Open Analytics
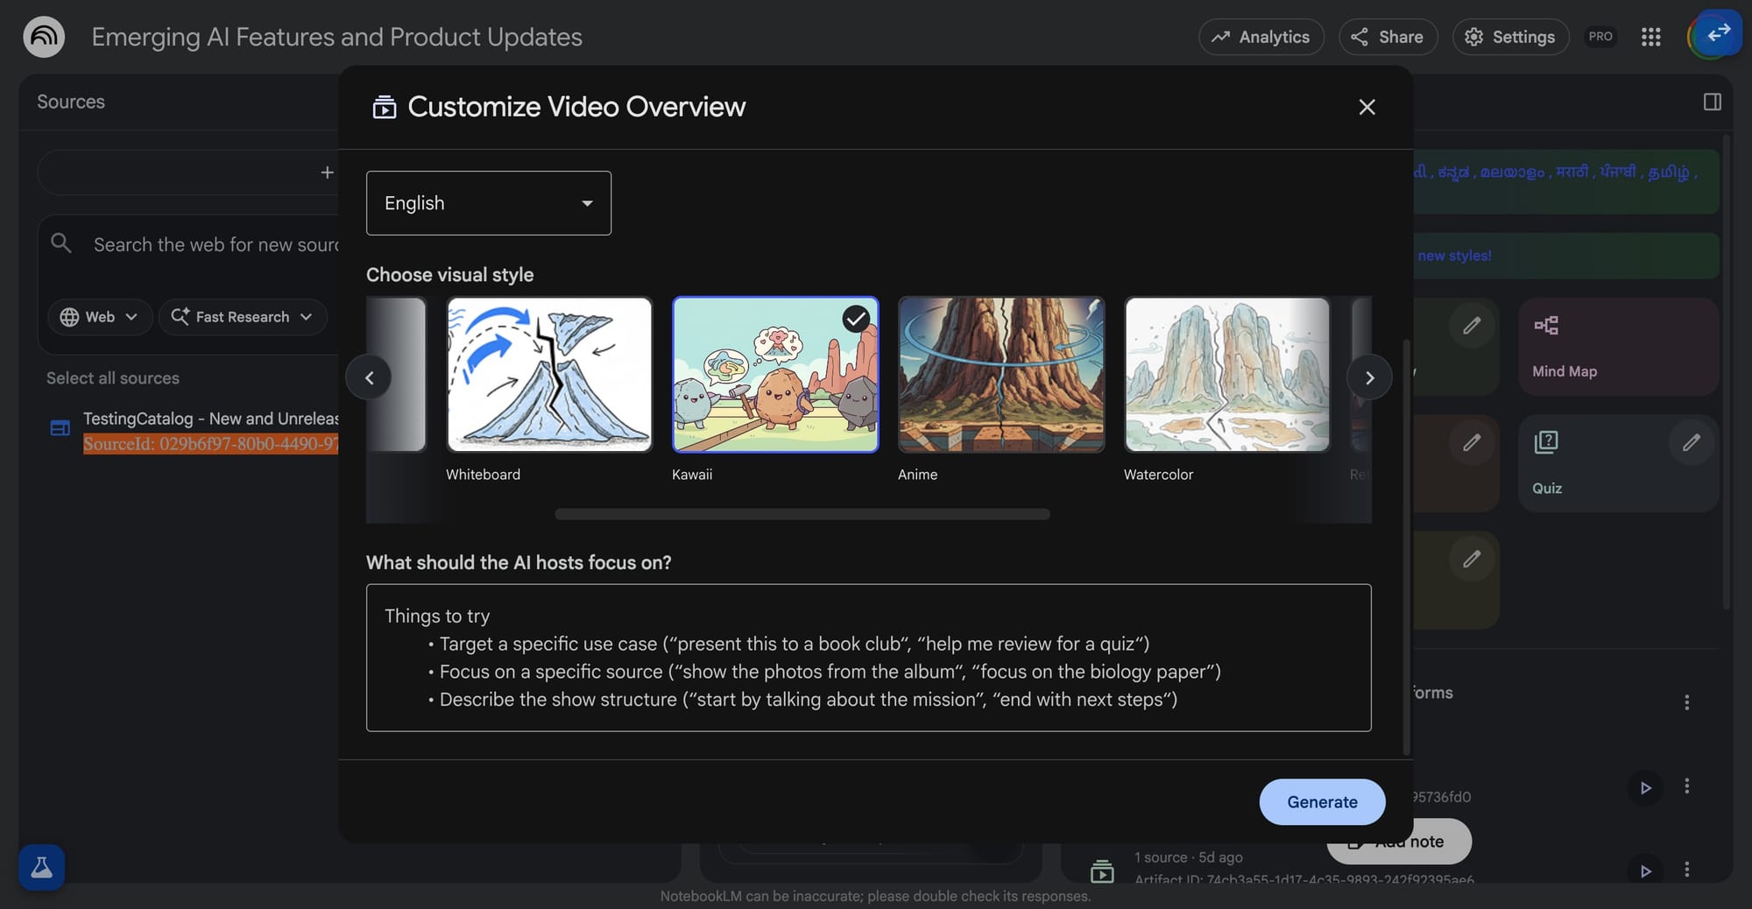Screen dimensions: 1752x909 click(x=1261, y=37)
